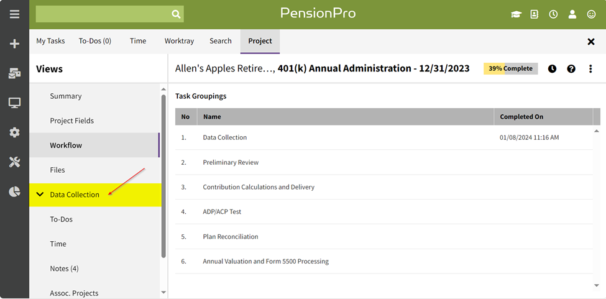Select the Project tab
Image resolution: width=606 pixels, height=299 pixels.
[260, 41]
